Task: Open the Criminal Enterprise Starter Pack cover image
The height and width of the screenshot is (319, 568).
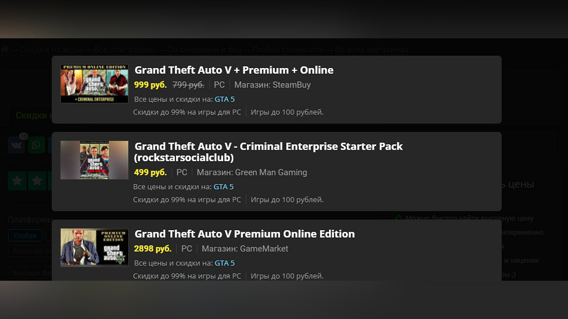Action: pos(94,160)
